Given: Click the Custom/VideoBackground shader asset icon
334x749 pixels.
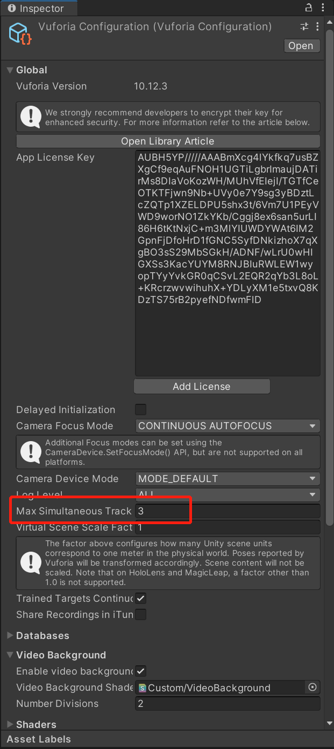Looking at the screenshot, I should click(141, 688).
